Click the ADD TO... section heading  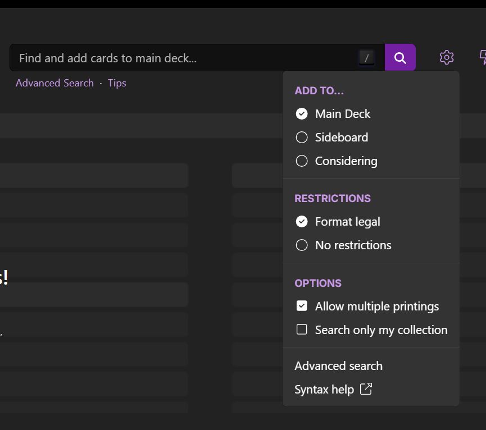[x=319, y=91]
